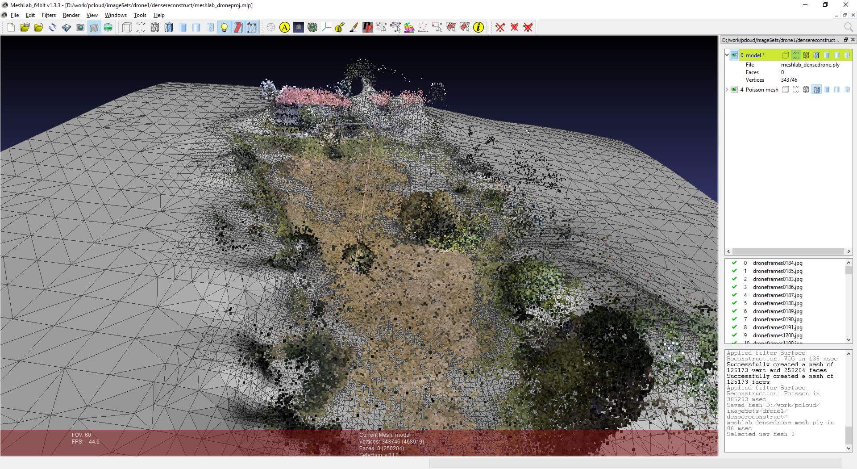Open the Z-painting paintbrush tool

[x=354, y=28]
